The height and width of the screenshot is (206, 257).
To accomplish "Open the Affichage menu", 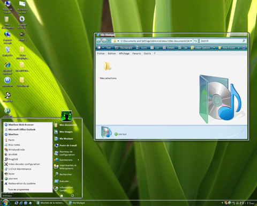I will pyautogui.click(x=124, y=54).
